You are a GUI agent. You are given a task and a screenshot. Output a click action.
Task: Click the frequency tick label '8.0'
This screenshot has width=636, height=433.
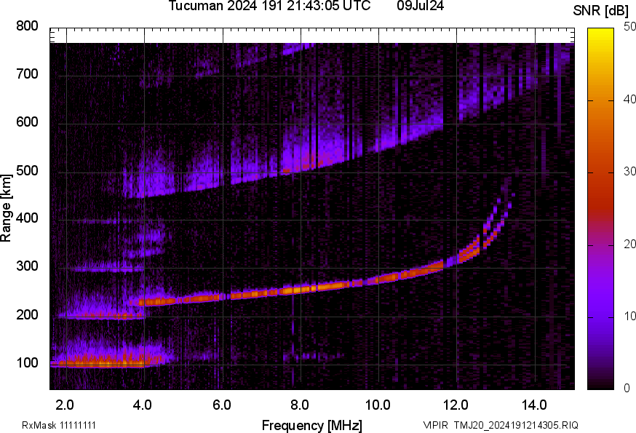click(x=299, y=405)
